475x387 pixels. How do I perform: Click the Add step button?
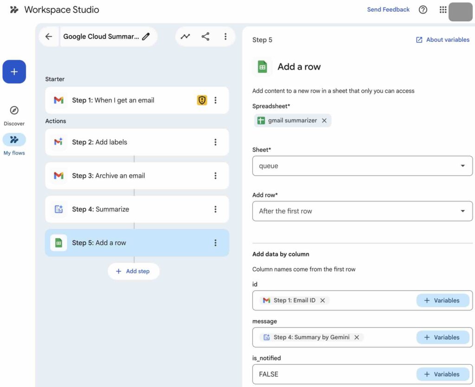tap(133, 271)
